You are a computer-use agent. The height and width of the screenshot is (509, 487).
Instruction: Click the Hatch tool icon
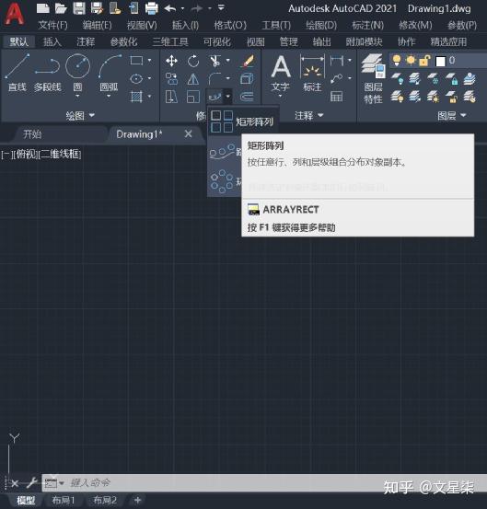[x=136, y=97]
